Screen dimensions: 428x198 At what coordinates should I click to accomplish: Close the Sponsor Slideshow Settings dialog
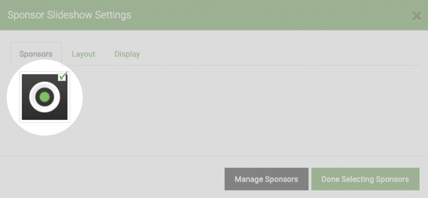click(x=417, y=16)
